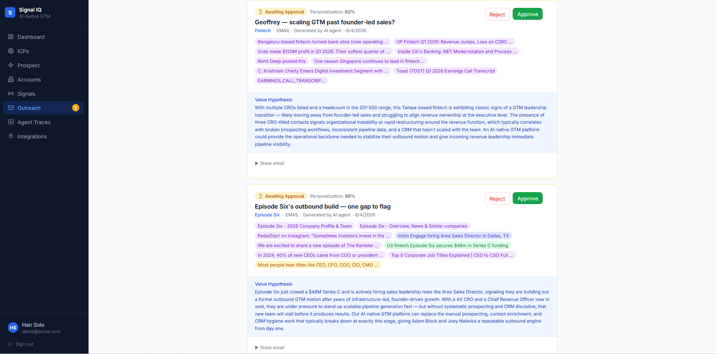This screenshot has width=716, height=354.
Task: Click the demo@acme.com email address
Action: [41, 332]
